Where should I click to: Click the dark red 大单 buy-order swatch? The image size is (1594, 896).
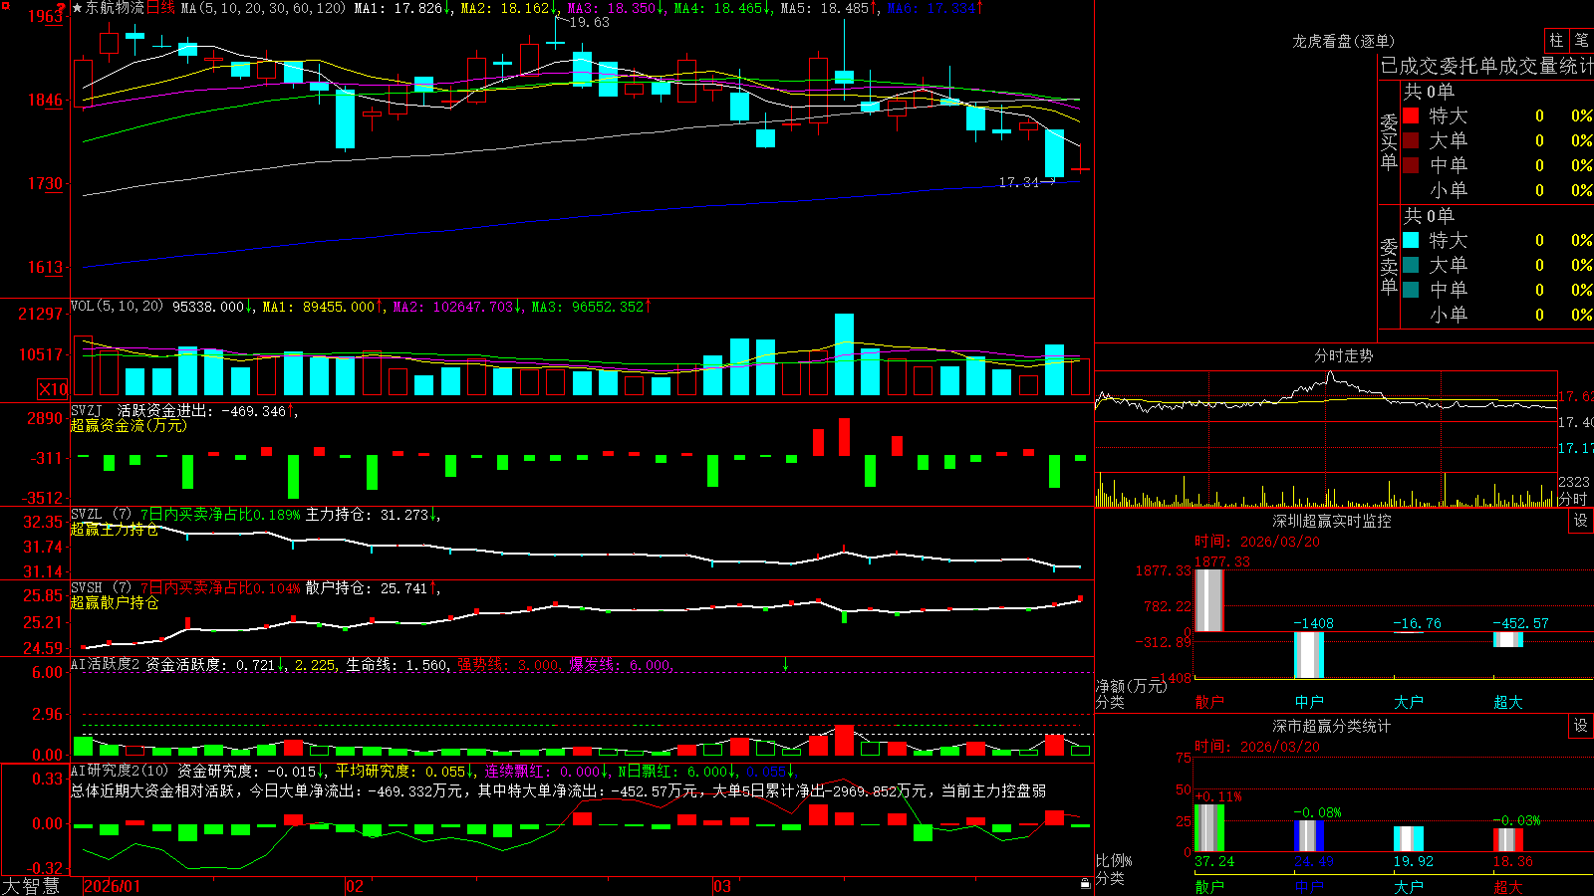(1411, 140)
